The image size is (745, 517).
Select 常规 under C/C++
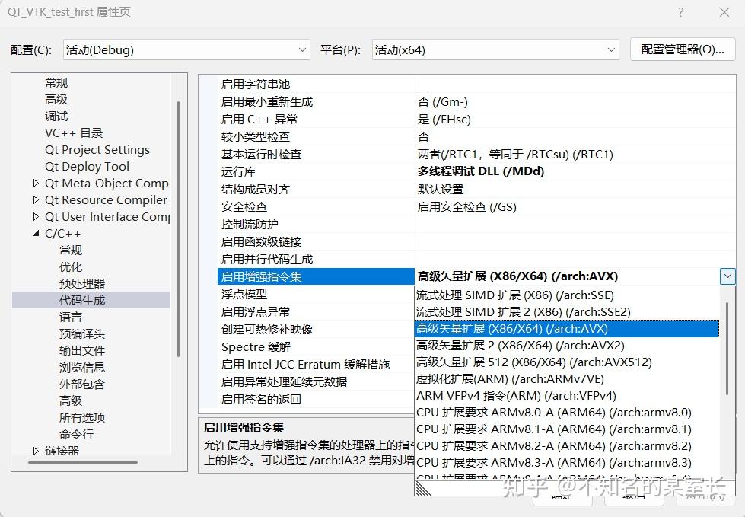(x=71, y=250)
